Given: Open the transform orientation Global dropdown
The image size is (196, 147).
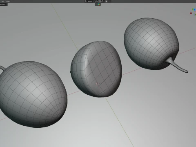Looking at the screenshot, I should point(89,1).
